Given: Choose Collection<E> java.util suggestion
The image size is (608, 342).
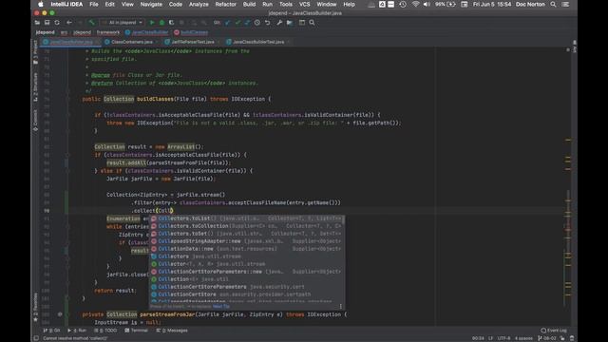Looking at the screenshot, I should point(247,279).
